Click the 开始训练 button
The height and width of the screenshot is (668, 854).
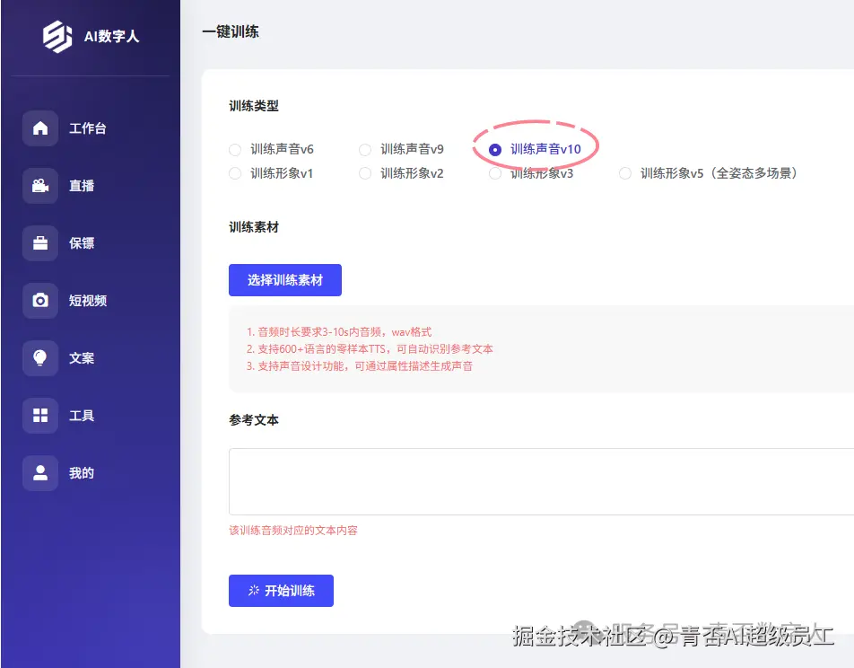[x=281, y=591]
